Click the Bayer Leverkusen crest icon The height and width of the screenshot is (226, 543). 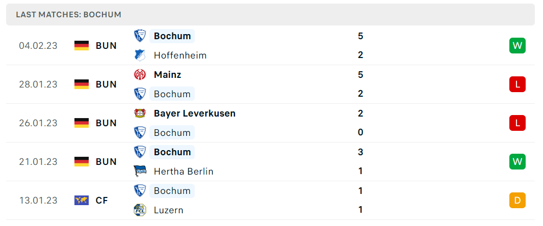tap(140, 114)
